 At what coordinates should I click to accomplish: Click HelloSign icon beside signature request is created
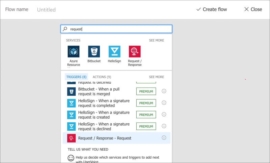(71, 115)
